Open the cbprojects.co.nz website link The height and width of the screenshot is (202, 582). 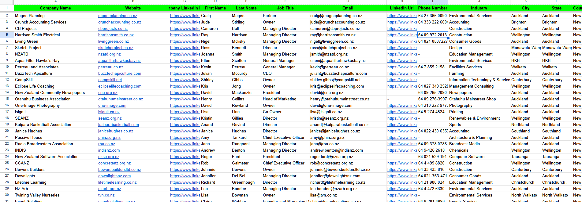click(x=113, y=29)
